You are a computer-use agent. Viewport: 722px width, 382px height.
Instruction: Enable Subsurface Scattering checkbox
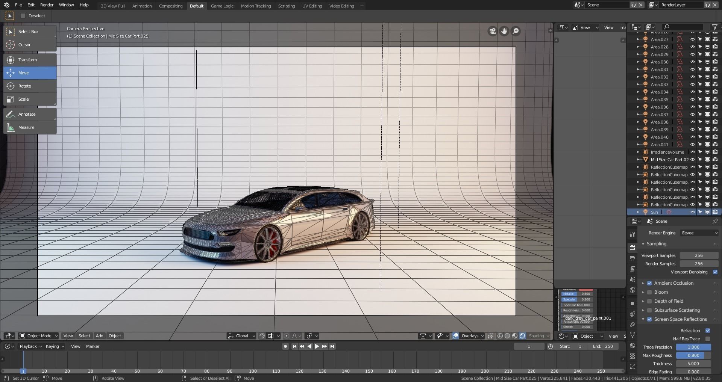pos(649,310)
